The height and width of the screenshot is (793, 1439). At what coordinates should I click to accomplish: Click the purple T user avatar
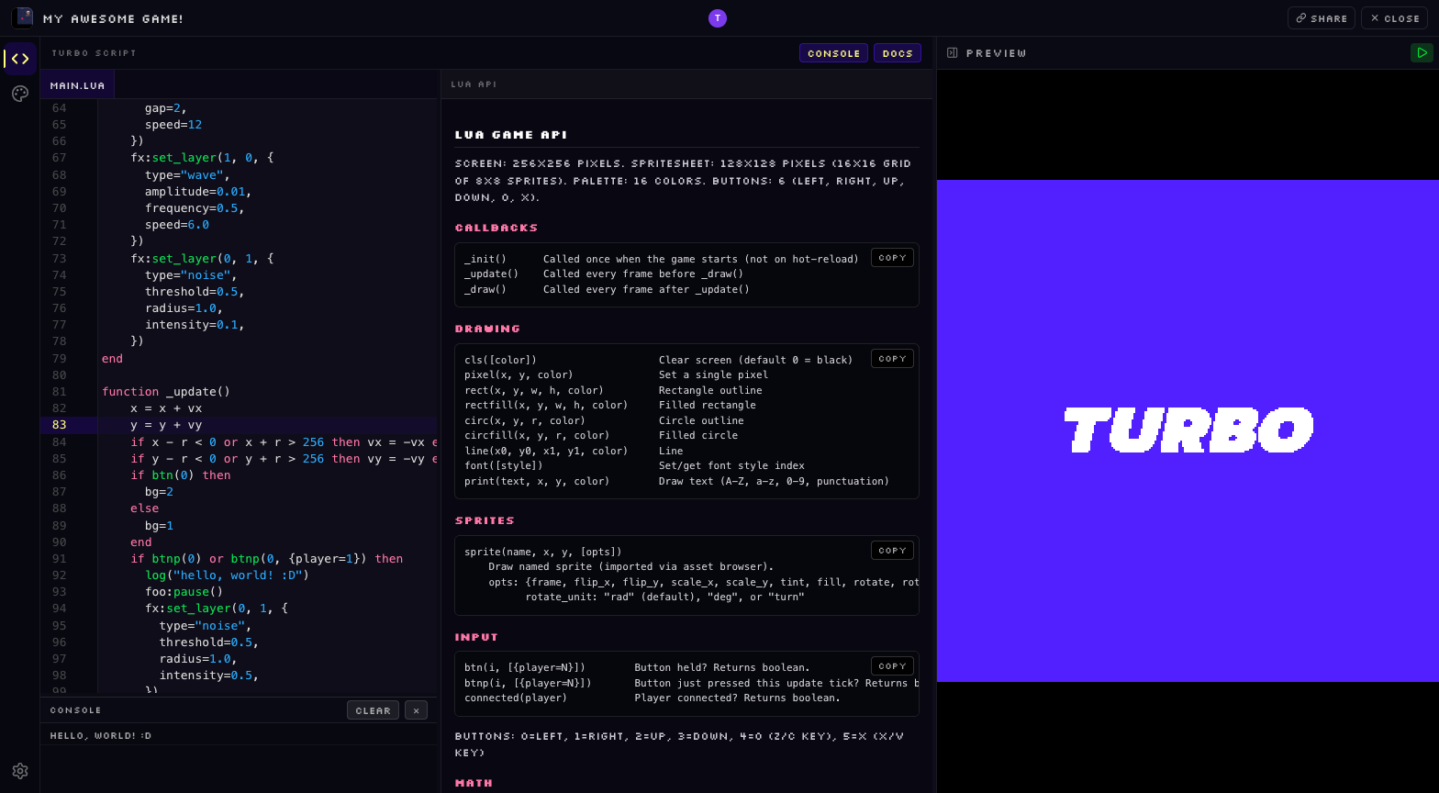tap(718, 18)
